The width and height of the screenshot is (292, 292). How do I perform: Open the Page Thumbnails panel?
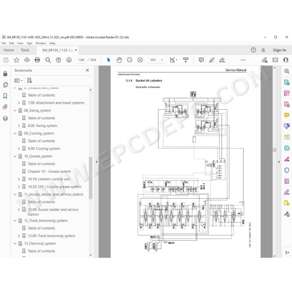tap(5, 85)
